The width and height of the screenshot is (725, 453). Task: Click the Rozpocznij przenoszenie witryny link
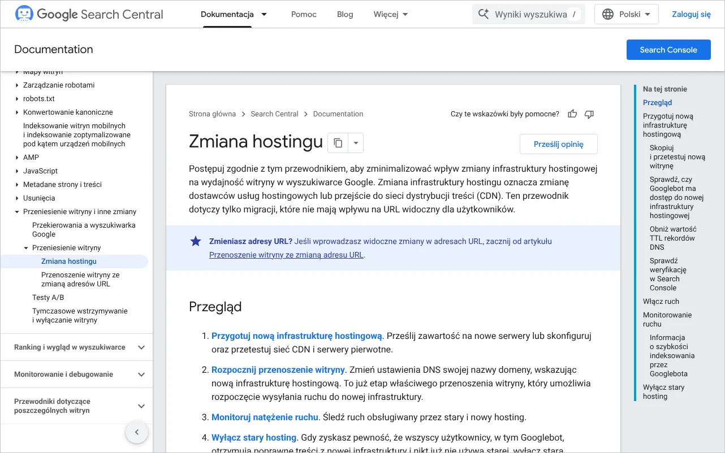[278, 370]
